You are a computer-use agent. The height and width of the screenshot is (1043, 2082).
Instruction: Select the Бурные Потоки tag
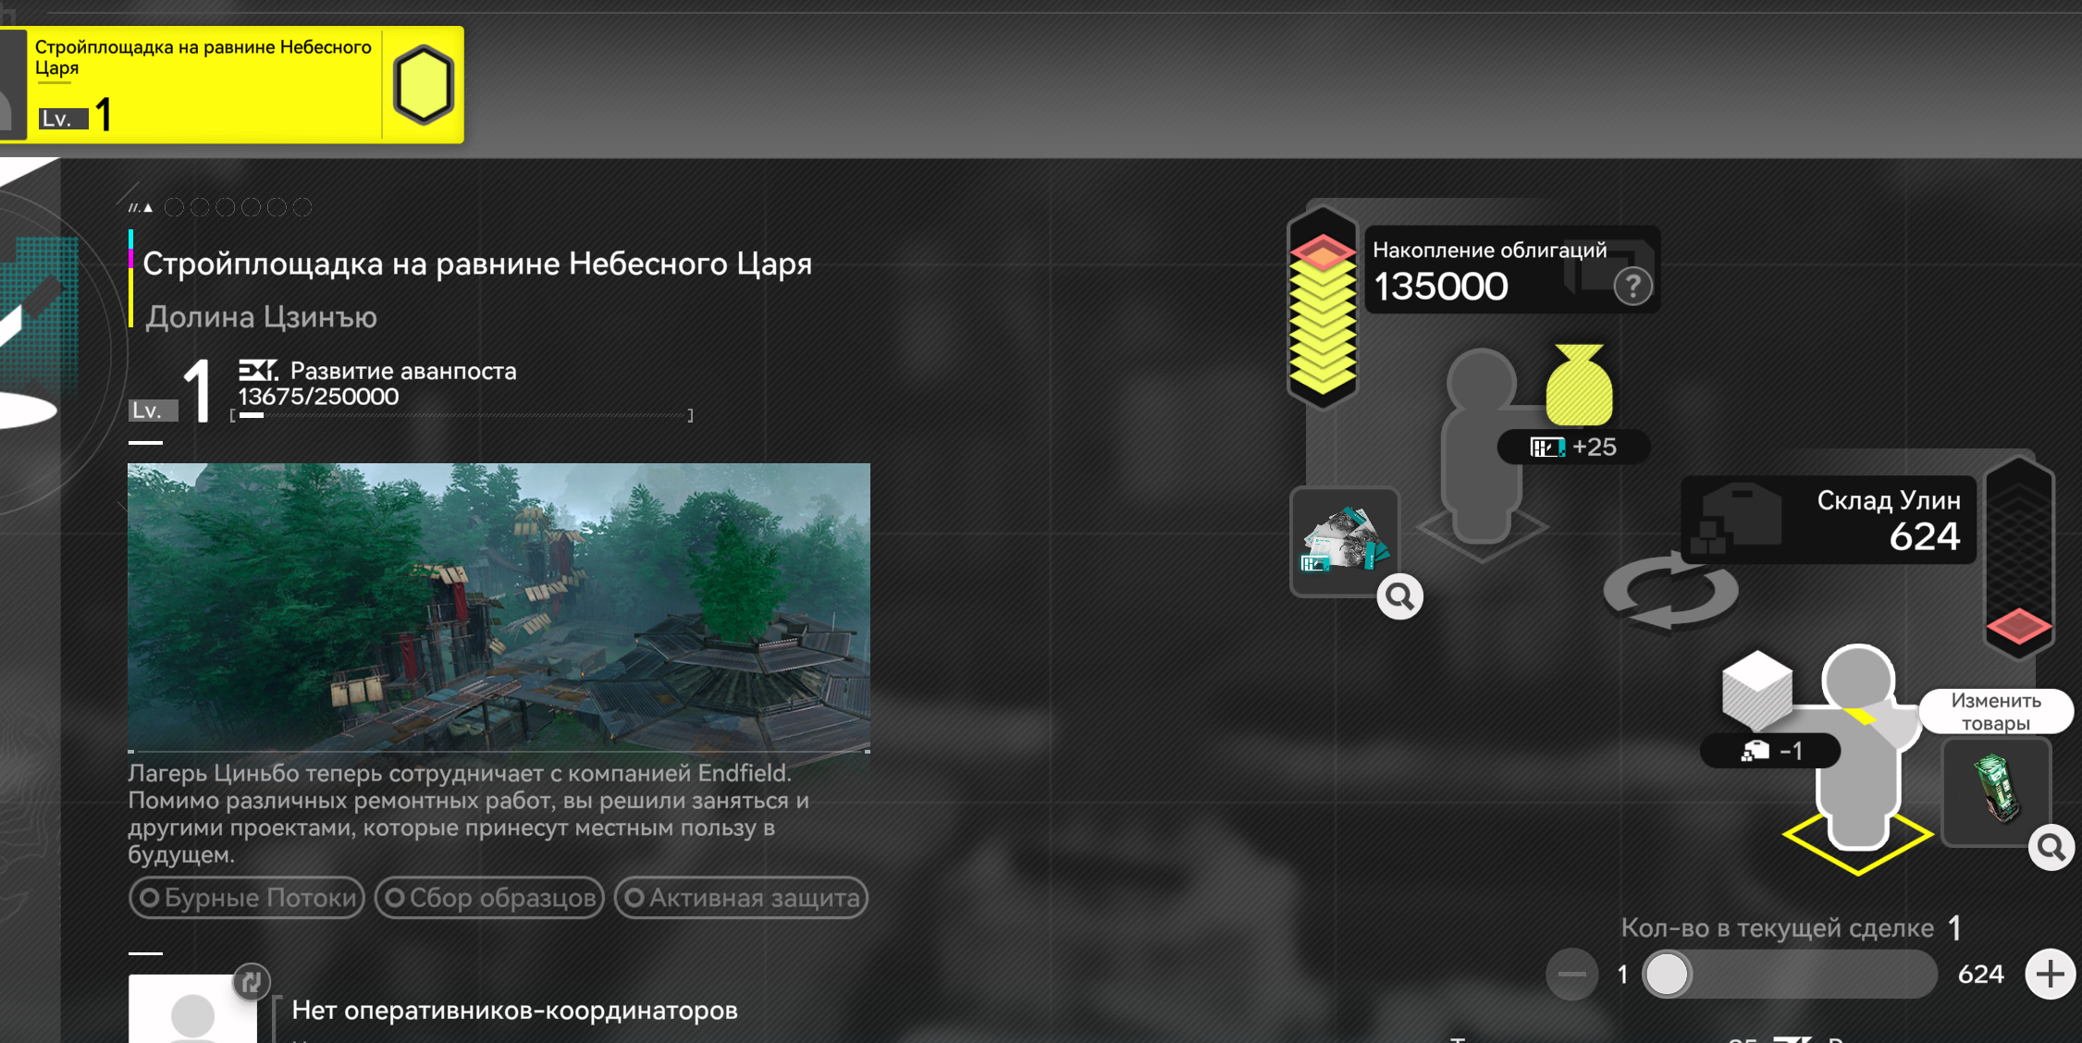(247, 898)
